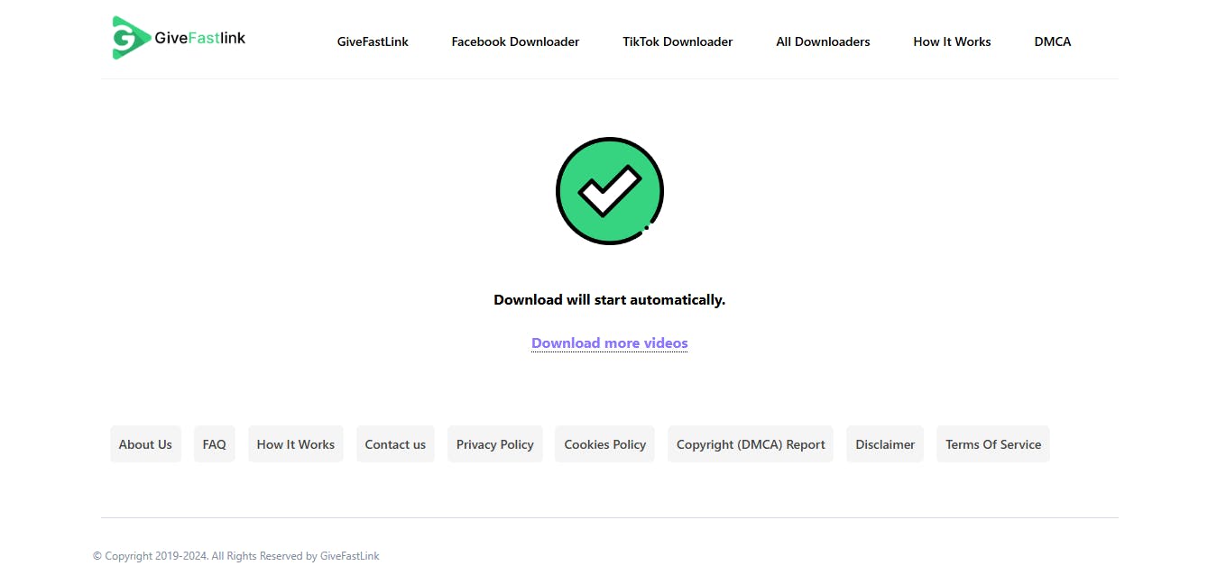Click the 'Download will start automatically' message
This screenshot has width=1217, height=575.
tap(610, 300)
